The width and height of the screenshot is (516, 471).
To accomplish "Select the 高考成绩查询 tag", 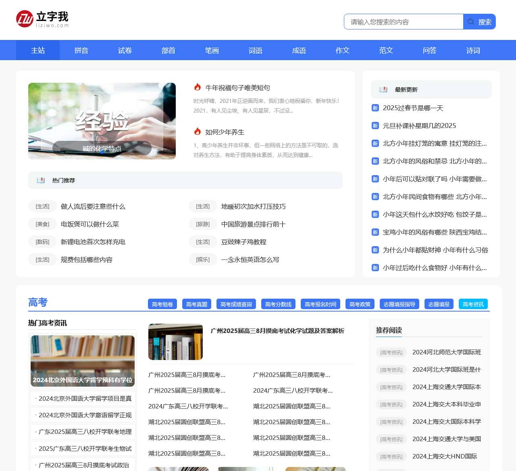I will tap(236, 304).
